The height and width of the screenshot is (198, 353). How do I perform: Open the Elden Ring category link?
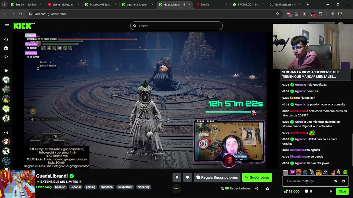click(44, 187)
